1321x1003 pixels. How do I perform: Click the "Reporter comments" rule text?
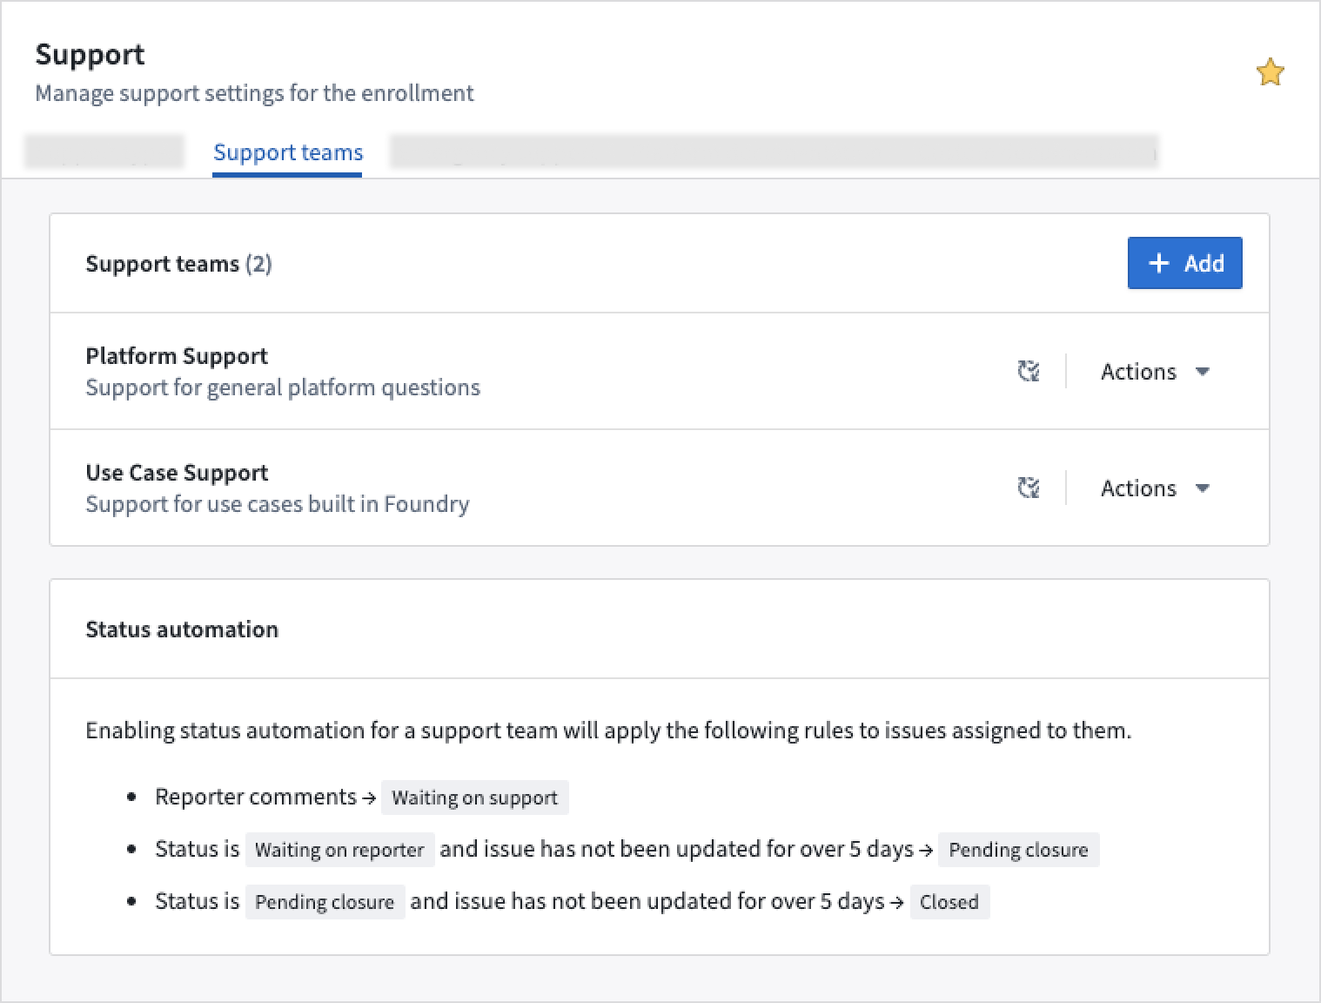click(x=256, y=797)
